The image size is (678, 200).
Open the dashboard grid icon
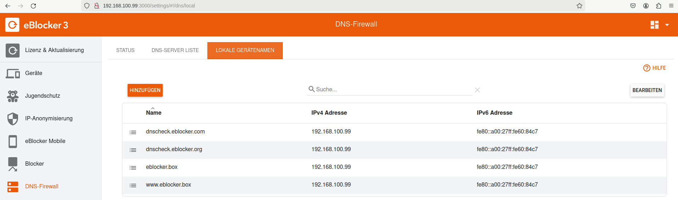(655, 25)
